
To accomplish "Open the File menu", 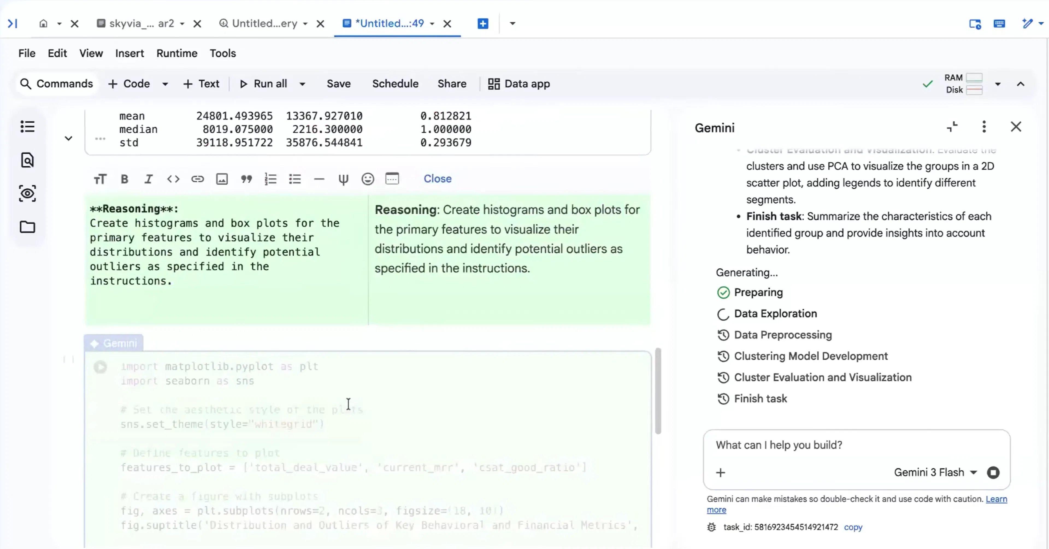I will (27, 53).
